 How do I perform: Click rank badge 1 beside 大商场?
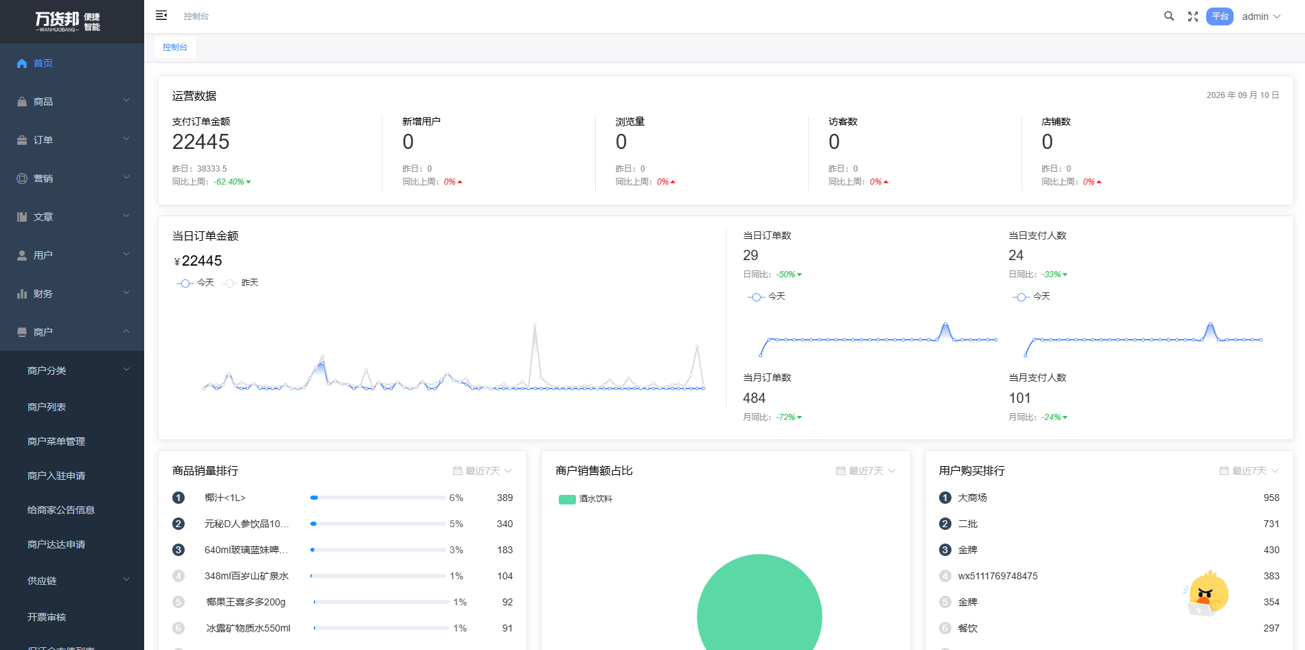(945, 498)
